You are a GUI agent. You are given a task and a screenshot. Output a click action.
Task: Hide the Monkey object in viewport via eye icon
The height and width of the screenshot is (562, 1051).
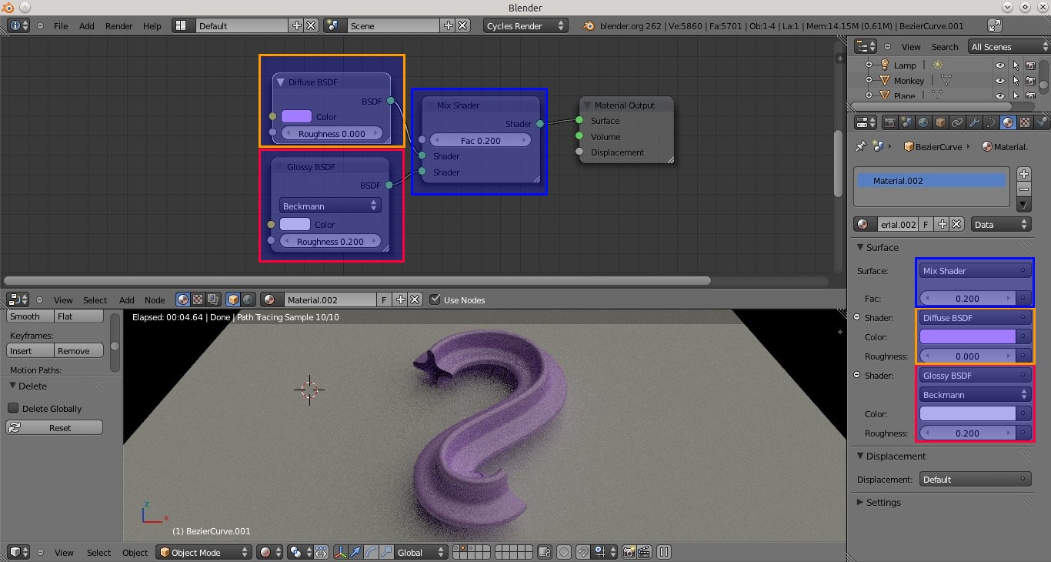999,81
